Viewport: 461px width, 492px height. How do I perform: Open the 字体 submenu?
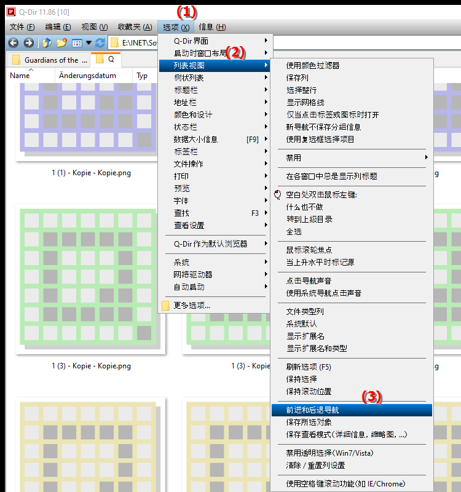coord(215,200)
